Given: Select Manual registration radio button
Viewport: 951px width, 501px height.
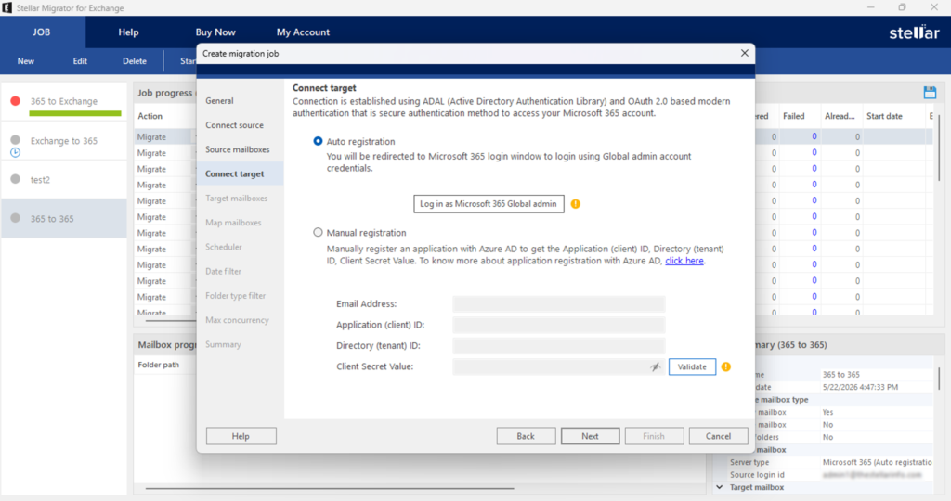Looking at the screenshot, I should (x=318, y=233).
